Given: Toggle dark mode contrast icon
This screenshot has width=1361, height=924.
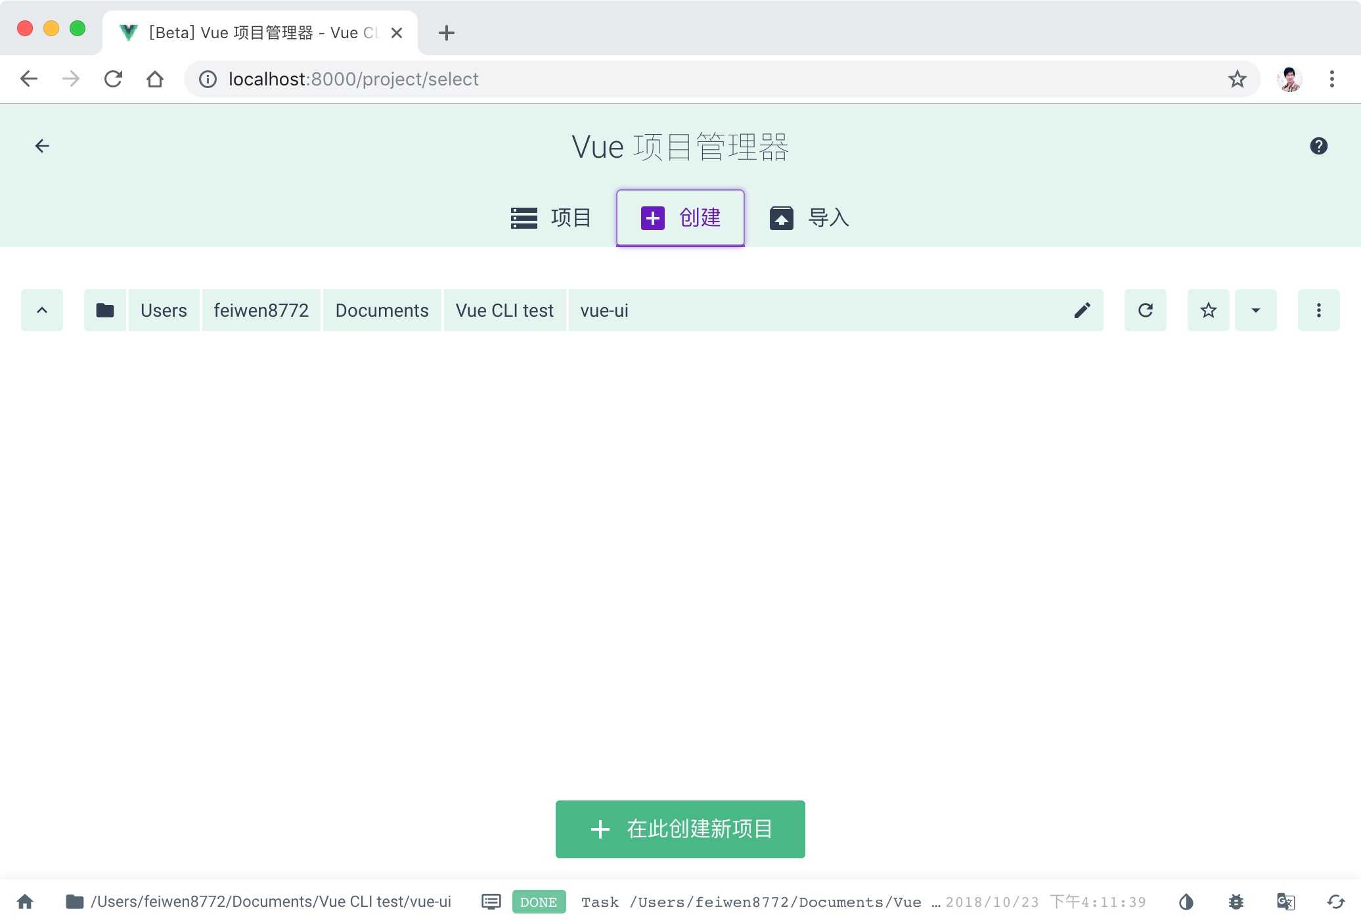Looking at the screenshot, I should pyautogui.click(x=1186, y=902).
